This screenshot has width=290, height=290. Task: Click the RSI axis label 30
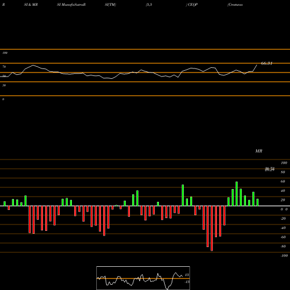(x=4, y=85)
